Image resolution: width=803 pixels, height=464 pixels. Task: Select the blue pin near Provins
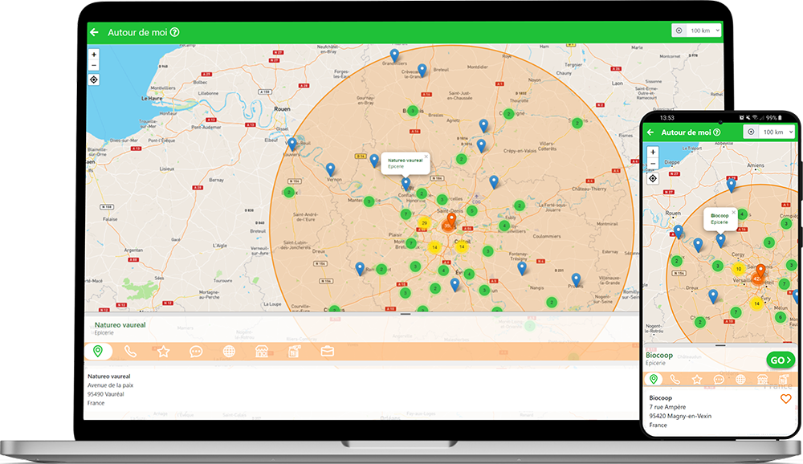(576, 279)
